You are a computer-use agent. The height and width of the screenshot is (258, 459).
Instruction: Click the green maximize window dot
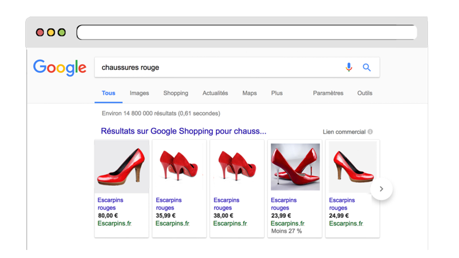pos(61,33)
